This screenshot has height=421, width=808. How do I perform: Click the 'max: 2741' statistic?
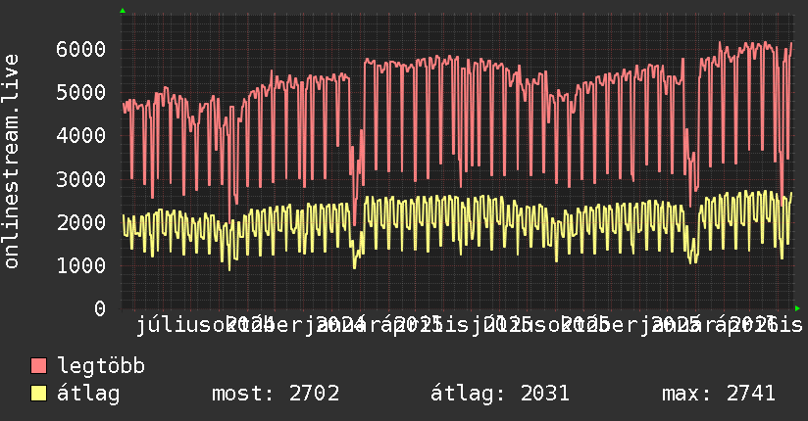719,394
